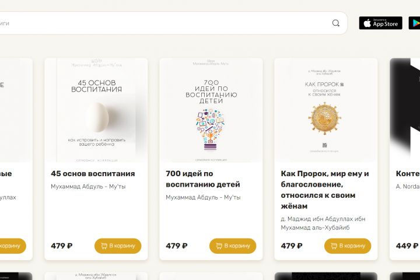Click cart icon for 700 идей book
Image resolution: width=420 pixels, height=280 pixels.
point(219,246)
